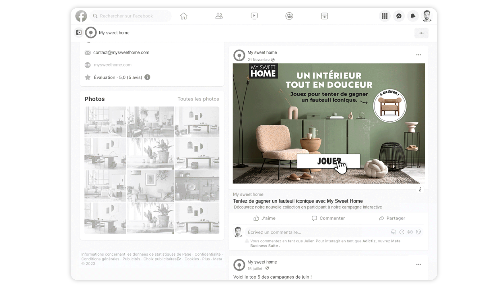Click the My sweet home avatar on 15 juillet post

coord(239,265)
